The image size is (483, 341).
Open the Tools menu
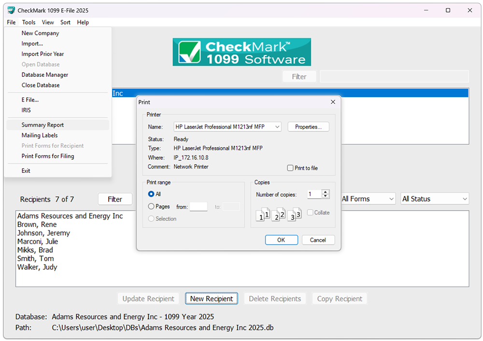point(28,22)
